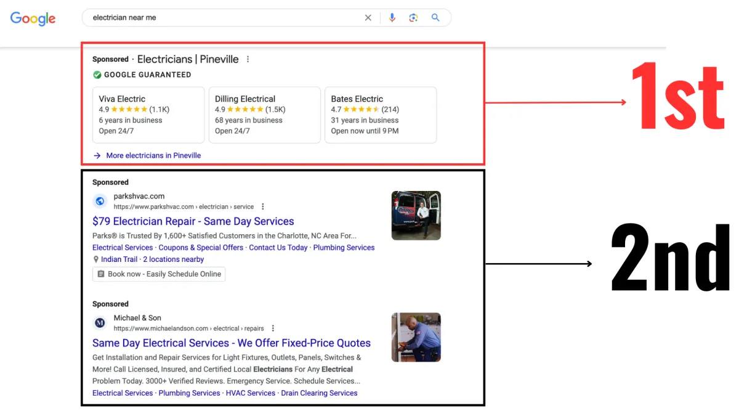The height and width of the screenshot is (416, 739).
Task: Click the https://www.michaelandson.com URL breadcrumb
Action: tap(188, 328)
